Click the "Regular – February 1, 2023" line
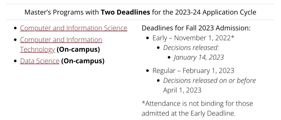Viewport: 281px width, 120px height. [193, 71]
